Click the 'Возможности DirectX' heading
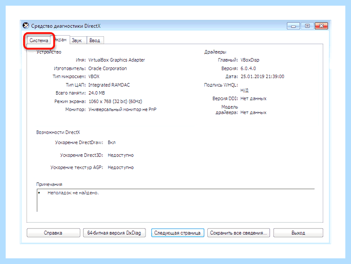This screenshot has height=264, width=351. [x=58, y=133]
